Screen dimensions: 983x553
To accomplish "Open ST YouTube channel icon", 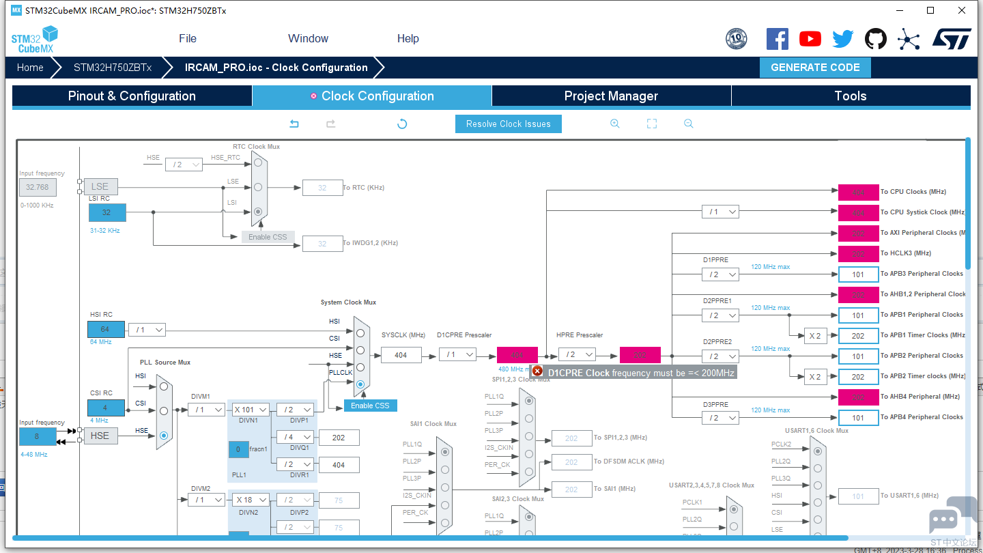I will click(x=810, y=39).
